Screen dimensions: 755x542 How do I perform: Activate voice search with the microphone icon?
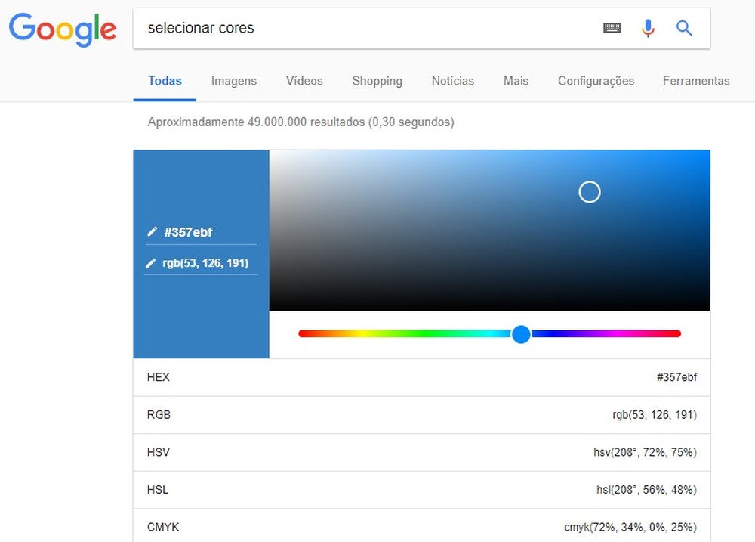click(x=648, y=27)
